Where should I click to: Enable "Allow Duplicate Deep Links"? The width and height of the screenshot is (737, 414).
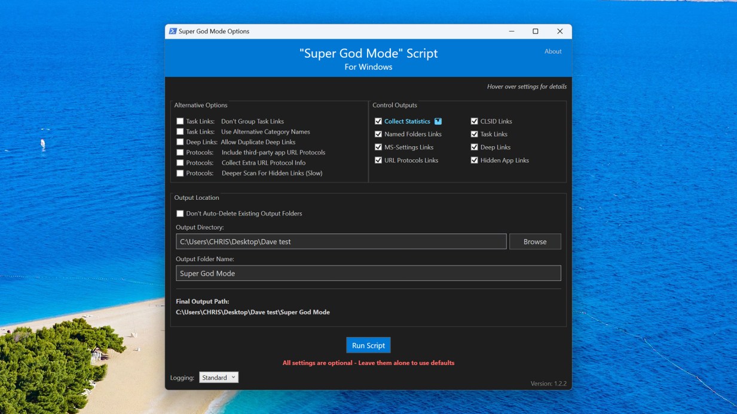pyautogui.click(x=180, y=141)
